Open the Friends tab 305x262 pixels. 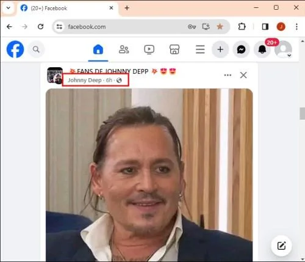124,49
